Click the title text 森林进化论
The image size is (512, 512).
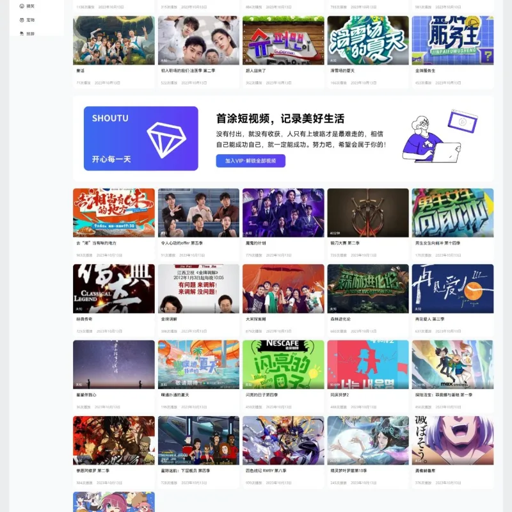pyautogui.click(x=340, y=319)
